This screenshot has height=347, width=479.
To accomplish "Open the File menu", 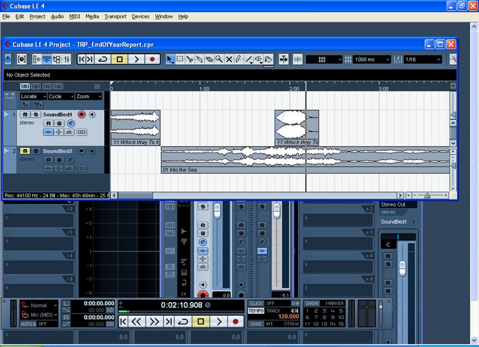I will pyautogui.click(x=6, y=17).
